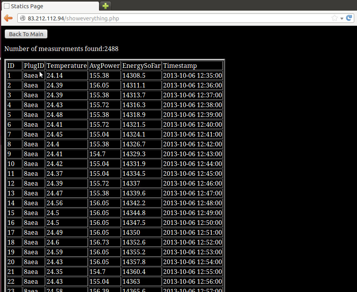Click timestamp 2013-10-06 12:50:00

tap(193, 222)
